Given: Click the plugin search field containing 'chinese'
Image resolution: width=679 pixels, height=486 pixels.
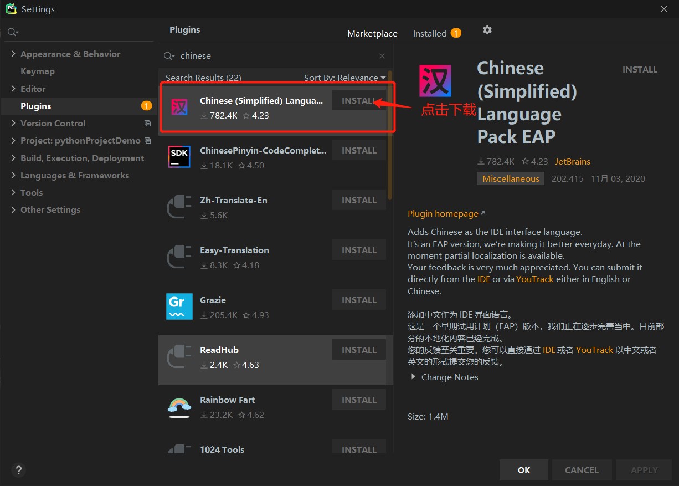Looking at the screenshot, I should pyautogui.click(x=277, y=56).
